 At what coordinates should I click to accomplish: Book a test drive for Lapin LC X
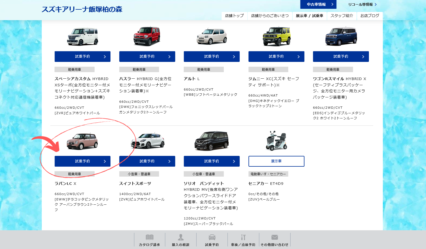[x=82, y=161]
